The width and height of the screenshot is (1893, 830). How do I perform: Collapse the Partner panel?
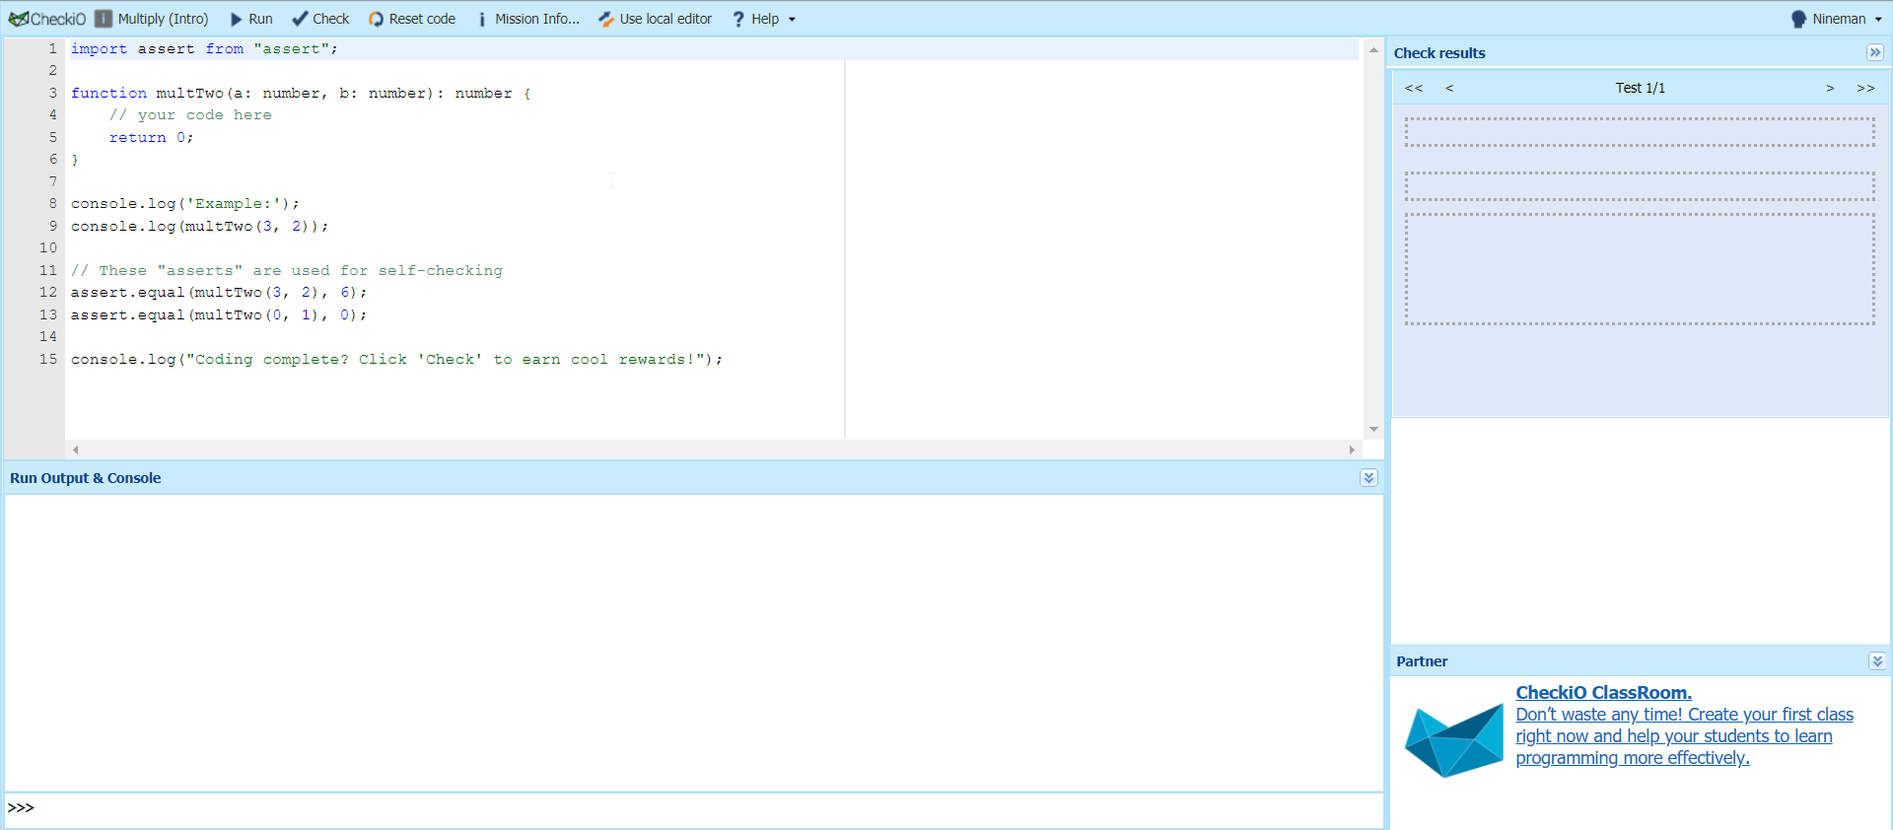(1877, 661)
